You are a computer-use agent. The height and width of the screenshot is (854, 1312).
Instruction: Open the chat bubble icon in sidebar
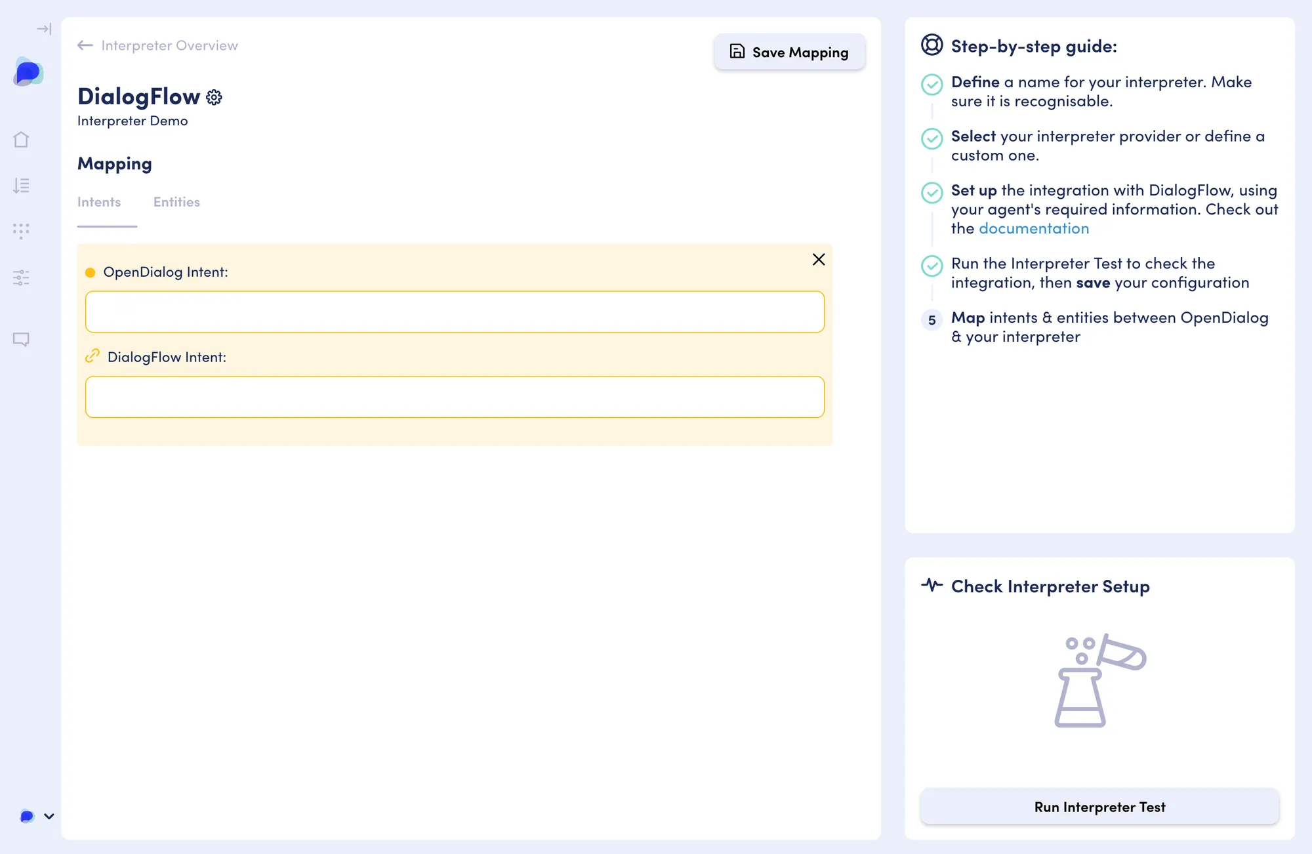(21, 339)
